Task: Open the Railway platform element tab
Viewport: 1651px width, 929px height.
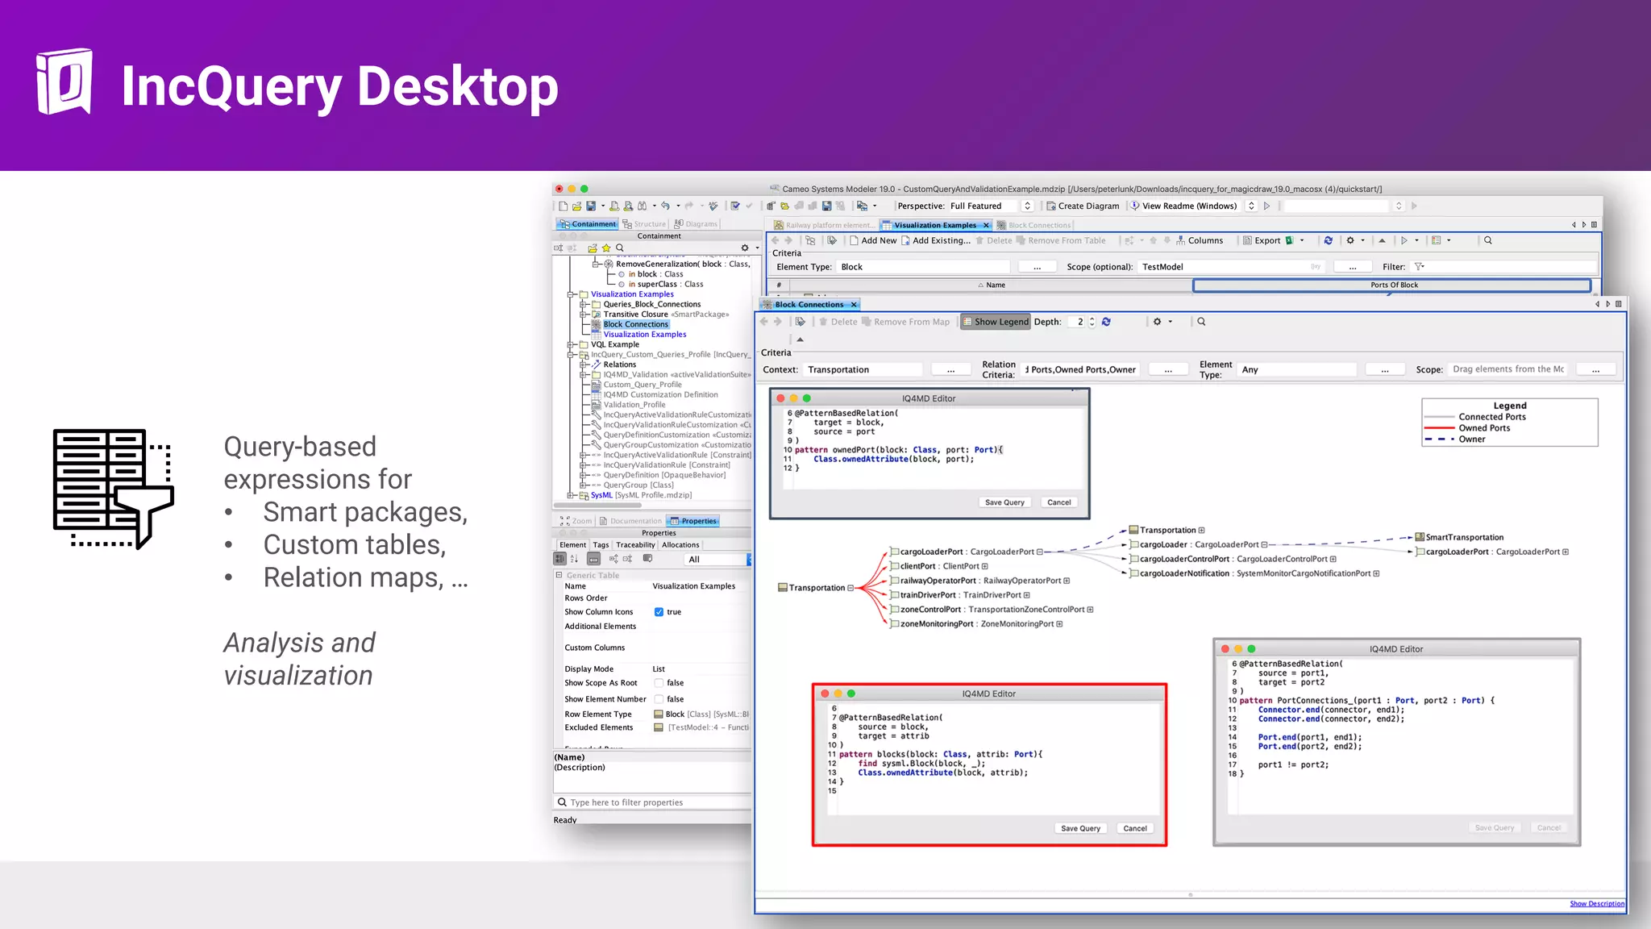Action: click(823, 226)
